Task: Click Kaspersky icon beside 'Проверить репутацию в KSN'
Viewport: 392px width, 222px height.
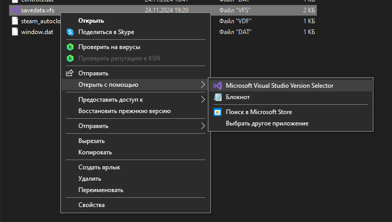Action: (x=70, y=58)
